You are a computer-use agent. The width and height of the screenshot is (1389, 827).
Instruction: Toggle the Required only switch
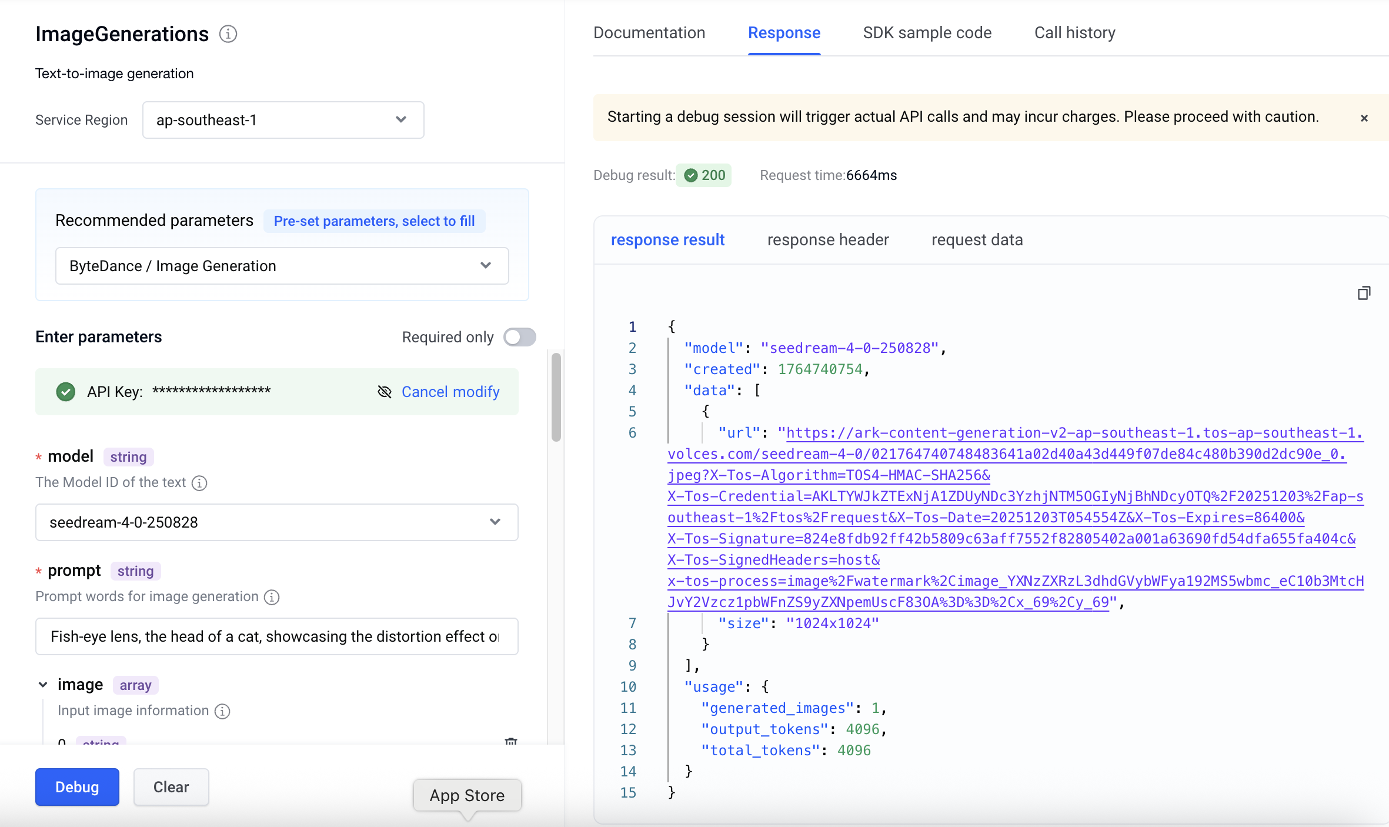click(x=520, y=337)
